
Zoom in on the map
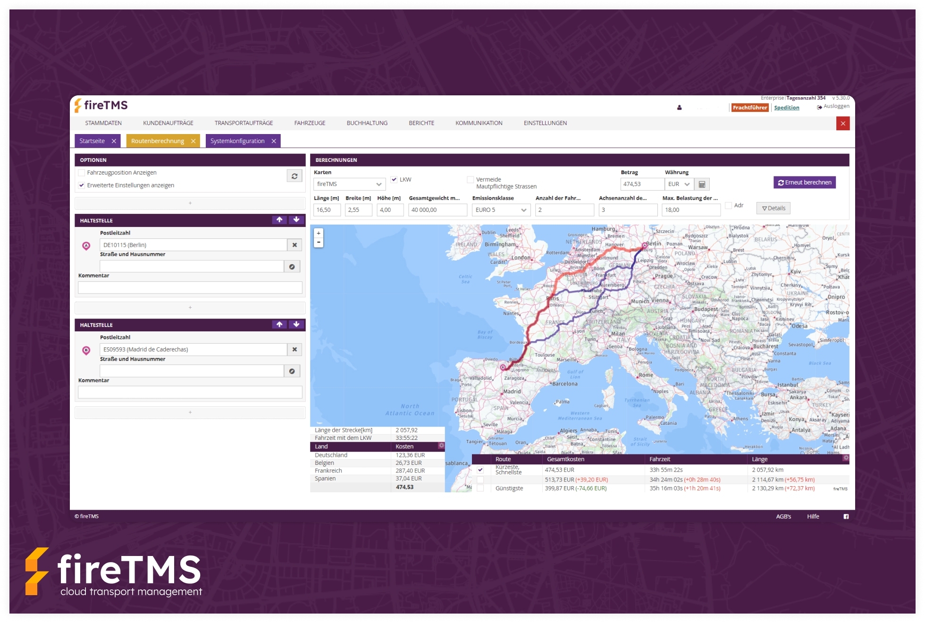click(x=319, y=233)
